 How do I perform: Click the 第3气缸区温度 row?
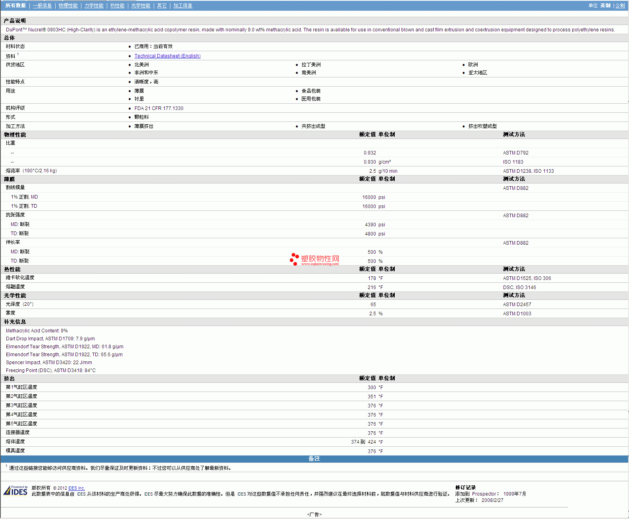coord(314,405)
